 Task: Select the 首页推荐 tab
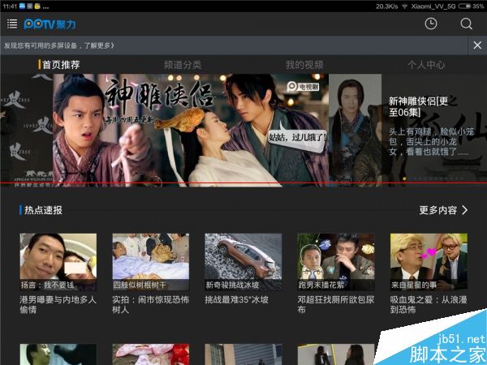coord(61,65)
